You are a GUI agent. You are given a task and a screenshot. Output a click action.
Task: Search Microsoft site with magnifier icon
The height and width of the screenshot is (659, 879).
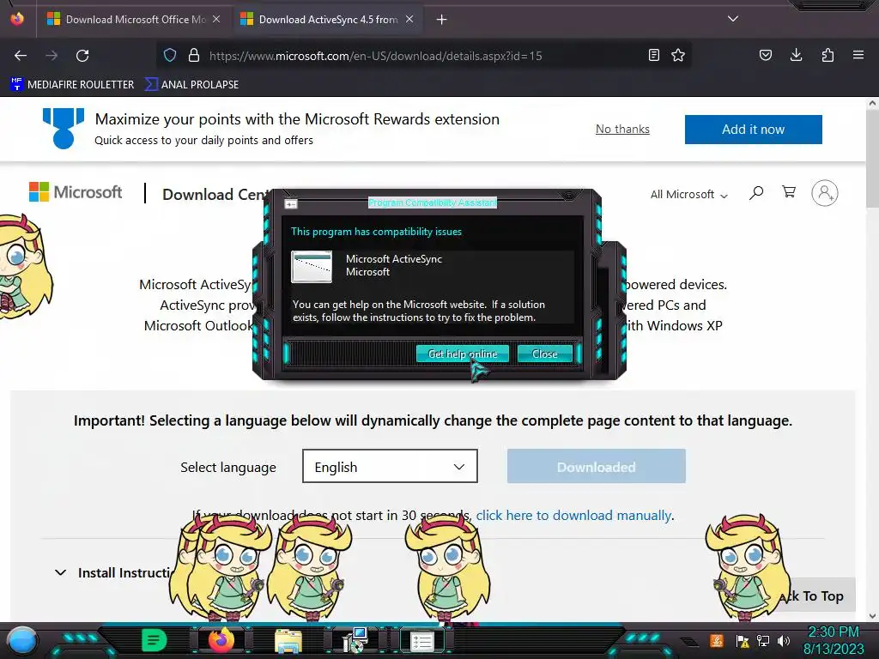pos(756,193)
